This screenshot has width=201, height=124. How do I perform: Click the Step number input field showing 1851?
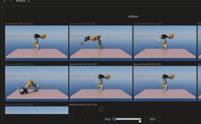tap(153, 119)
